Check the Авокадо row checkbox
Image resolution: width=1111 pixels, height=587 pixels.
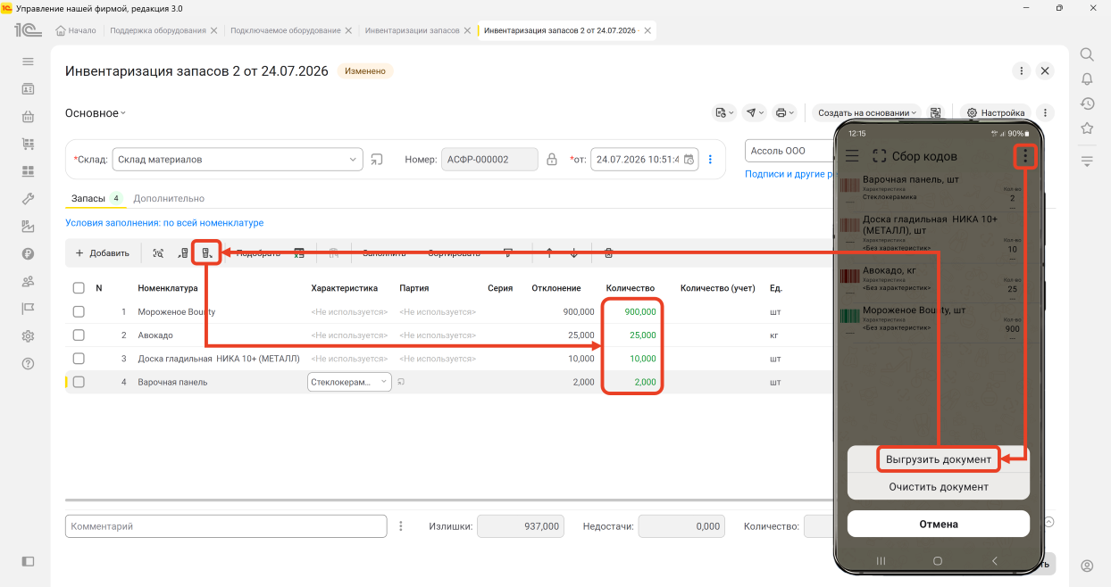pos(79,335)
